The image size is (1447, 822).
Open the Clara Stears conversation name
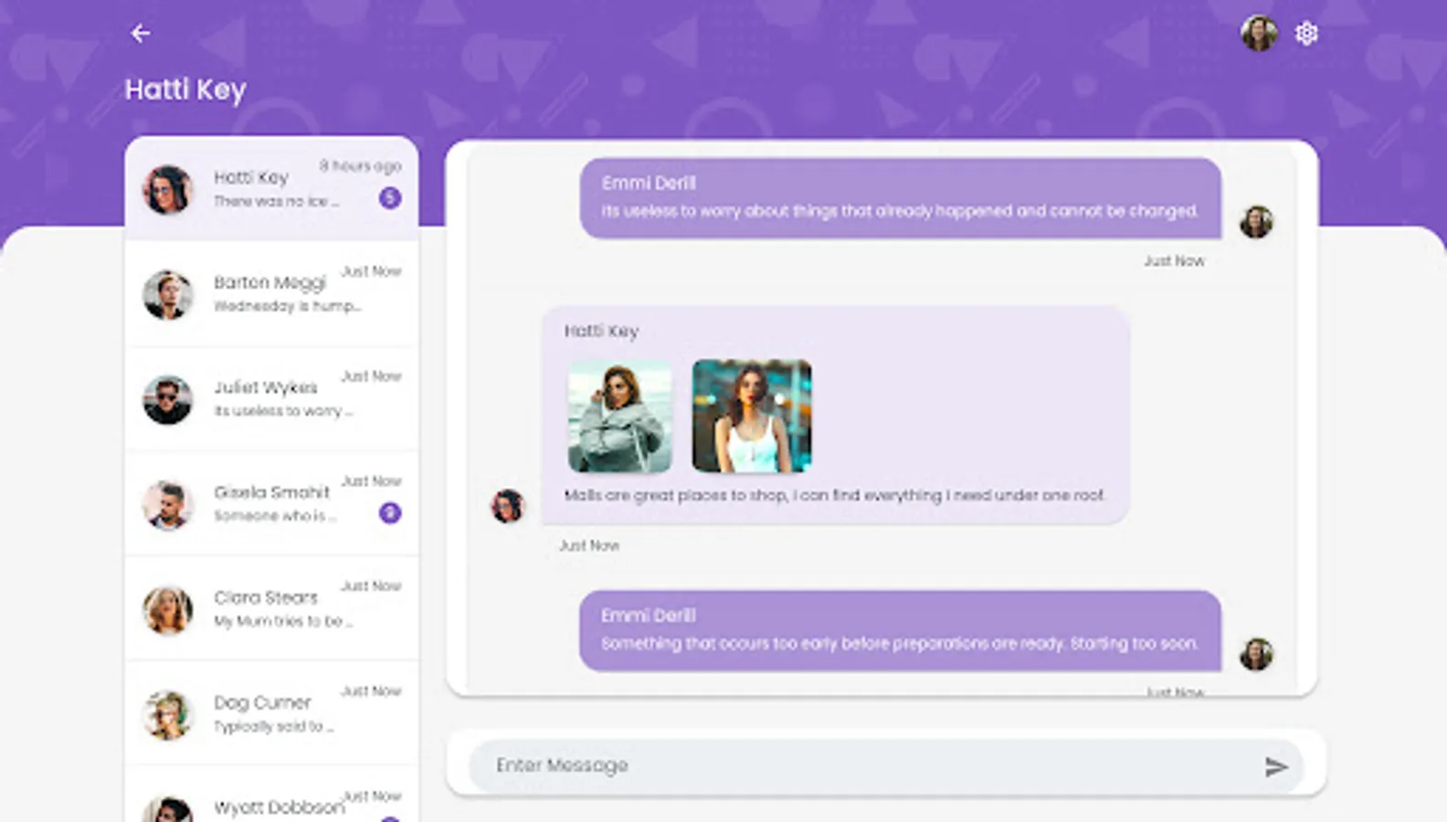[x=266, y=597]
